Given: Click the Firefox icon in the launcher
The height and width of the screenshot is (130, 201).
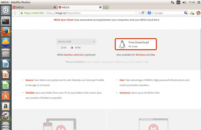Looking at the screenshot, I should 6,32.
